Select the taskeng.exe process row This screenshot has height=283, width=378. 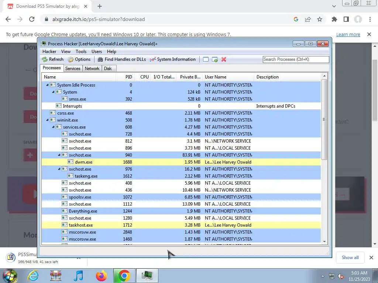pos(181,176)
